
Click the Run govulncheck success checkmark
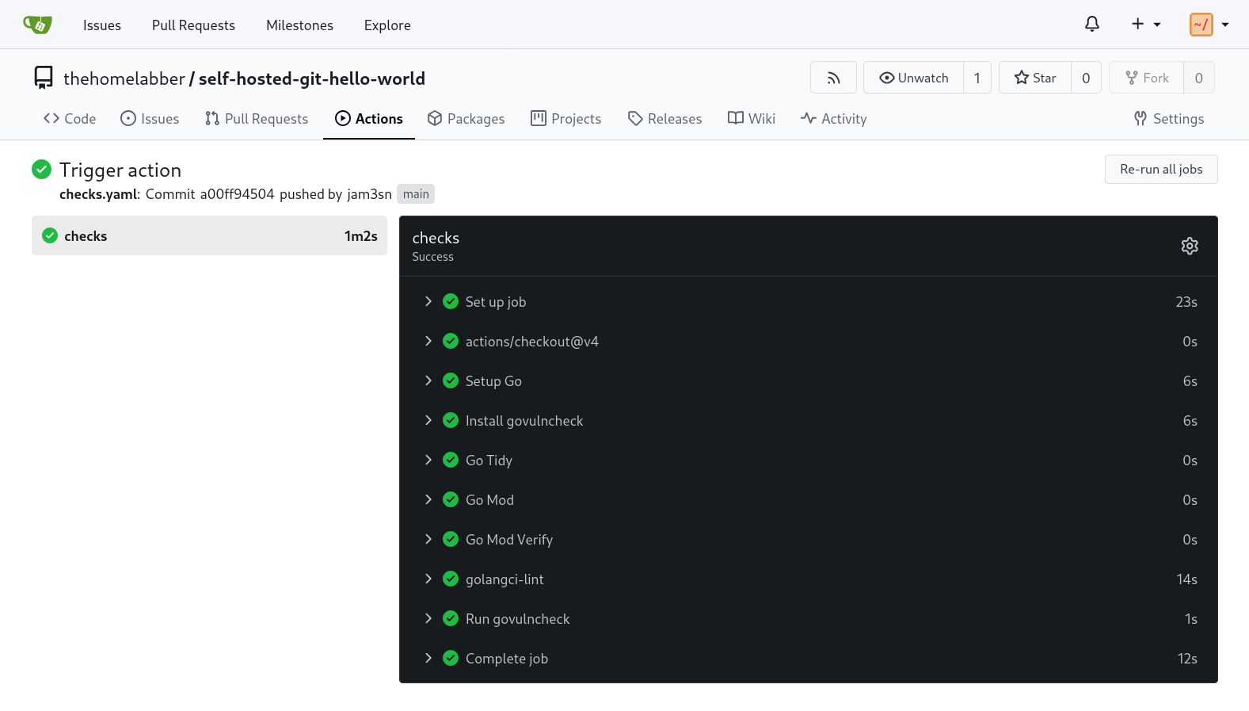(x=451, y=618)
